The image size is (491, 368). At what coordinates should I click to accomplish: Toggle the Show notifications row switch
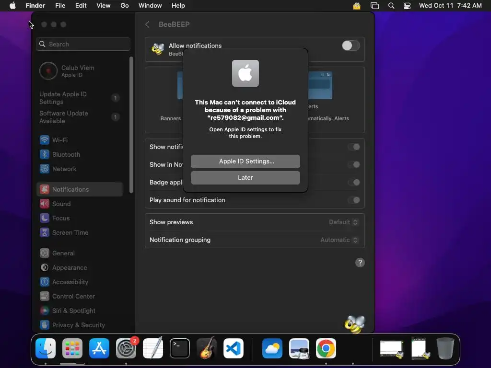[354, 147]
